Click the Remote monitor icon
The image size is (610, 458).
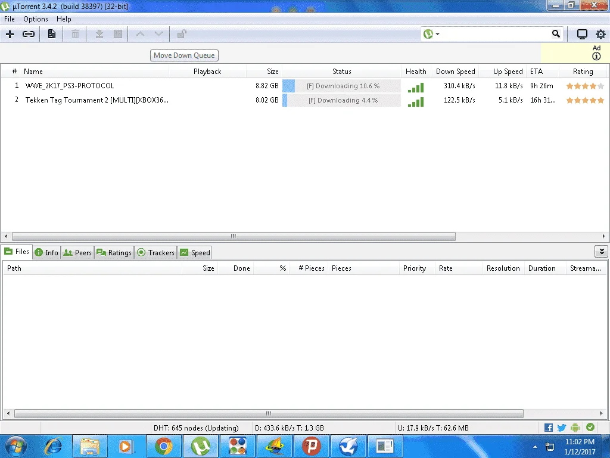[582, 34]
